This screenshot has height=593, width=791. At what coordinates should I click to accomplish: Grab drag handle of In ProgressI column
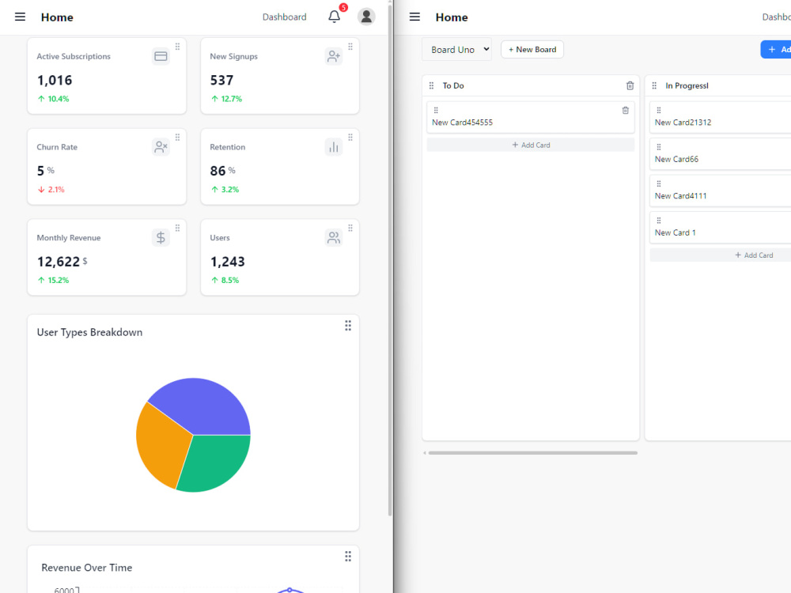[x=654, y=85]
